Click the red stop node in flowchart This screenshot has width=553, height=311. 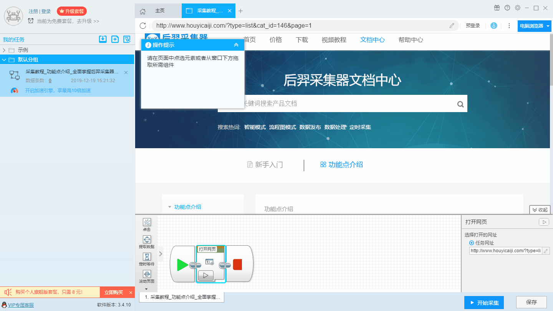(238, 265)
